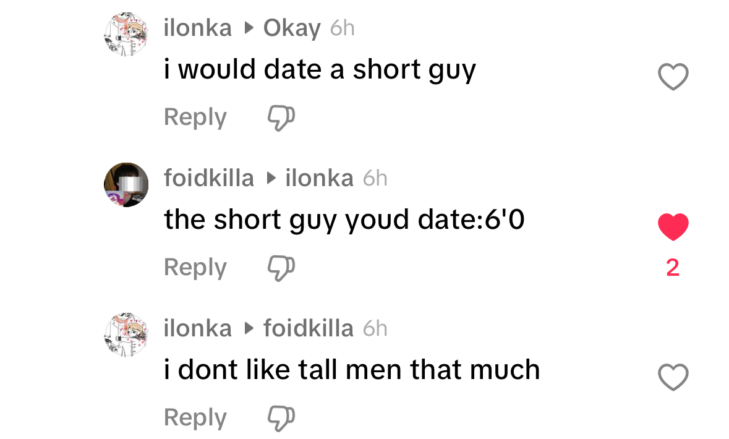Click the like count 2 under the red heart

673,268
